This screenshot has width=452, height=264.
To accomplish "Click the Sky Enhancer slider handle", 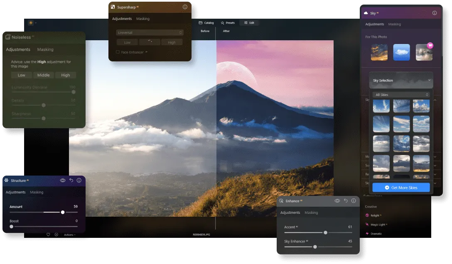I will click(x=315, y=247).
